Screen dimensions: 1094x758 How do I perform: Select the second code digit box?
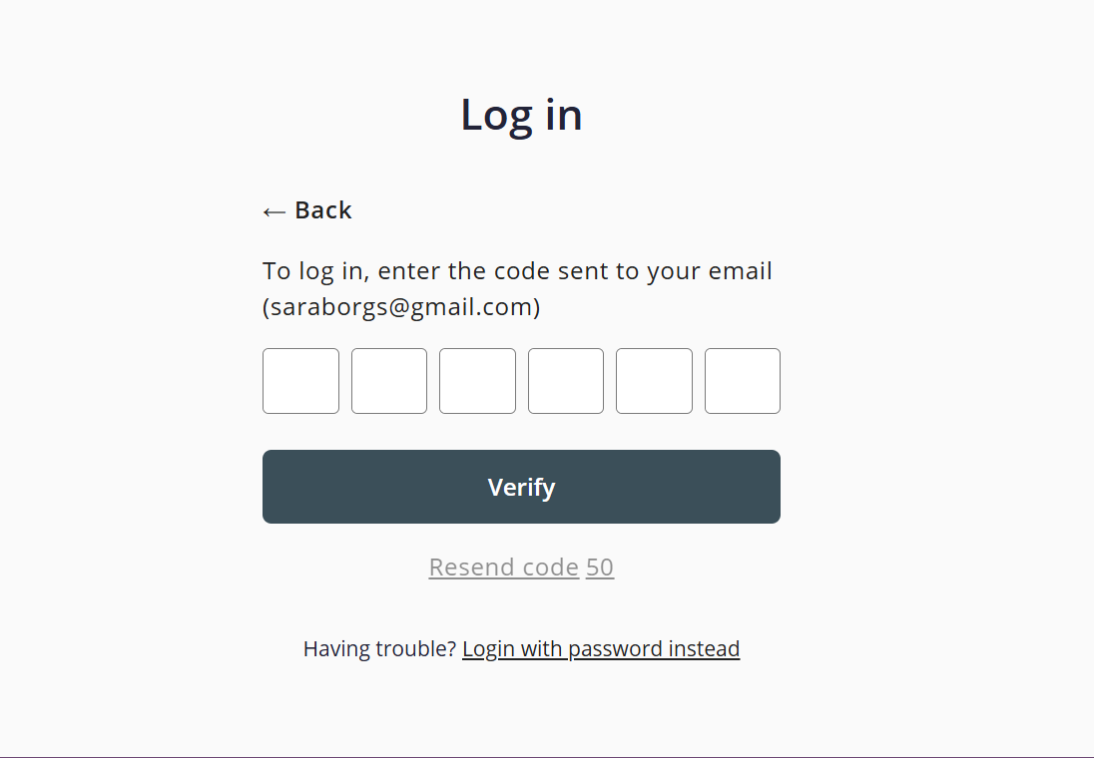[x=389, y=381]
